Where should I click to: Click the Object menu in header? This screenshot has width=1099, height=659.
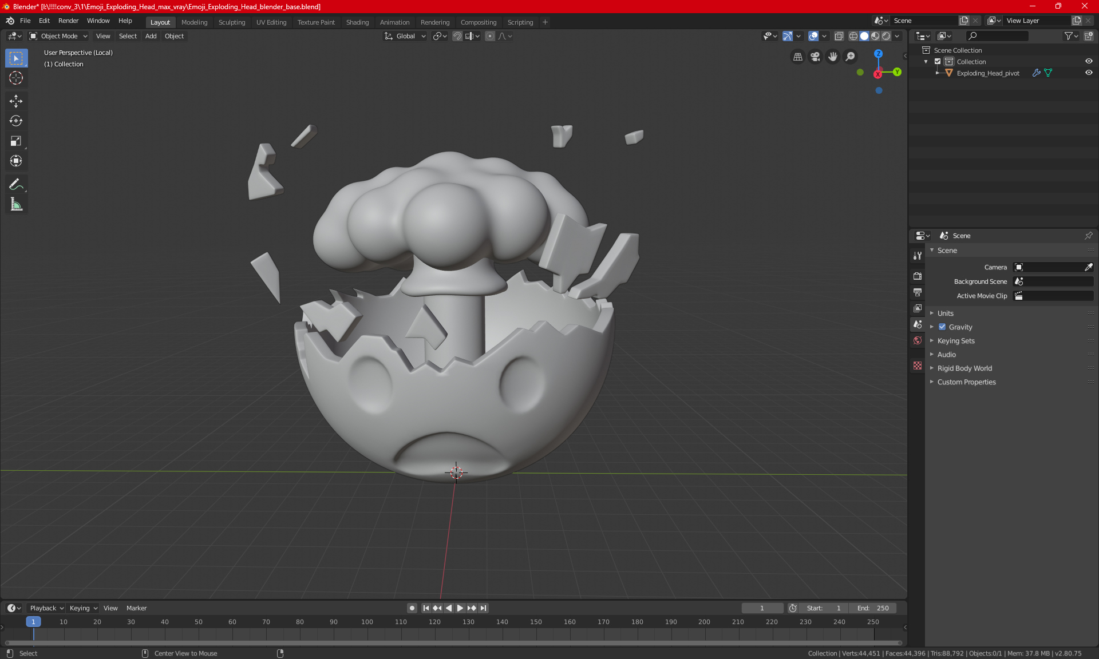174,36
